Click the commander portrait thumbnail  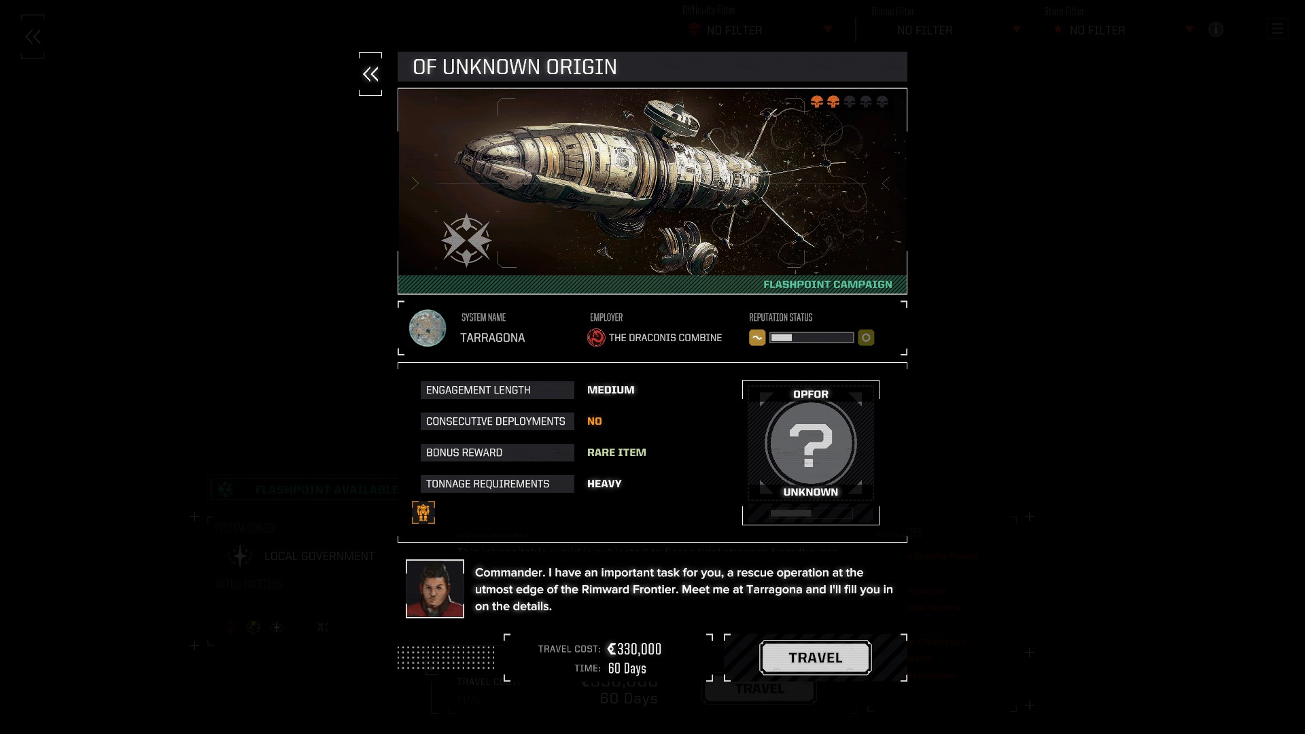coord(435,589)
